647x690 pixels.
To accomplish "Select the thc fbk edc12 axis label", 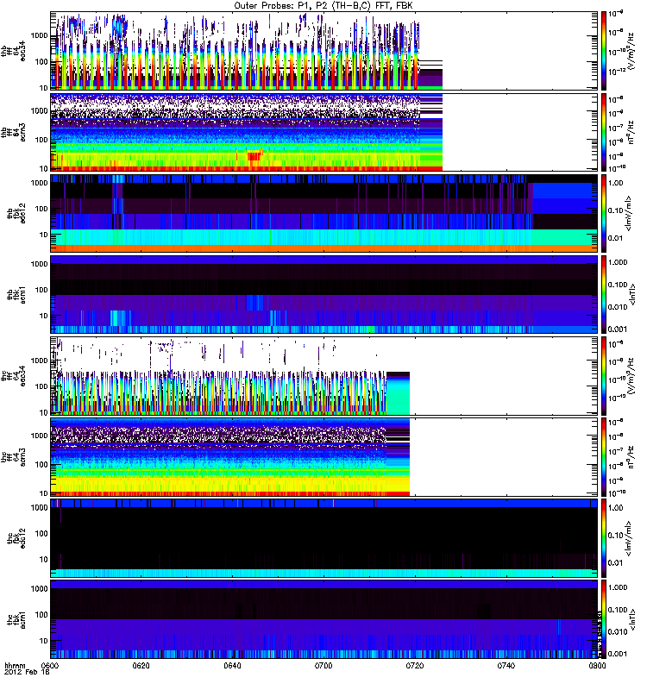I will coord(16,537).
